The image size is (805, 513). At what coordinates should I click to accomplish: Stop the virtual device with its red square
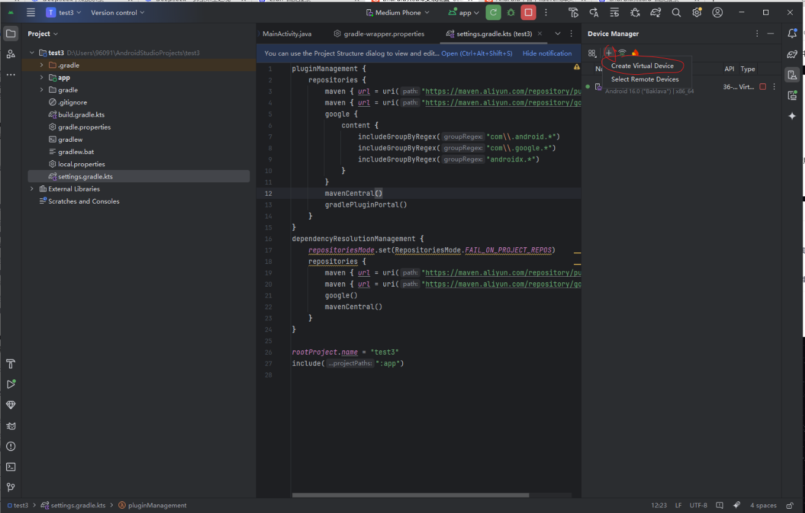point(763,87)
